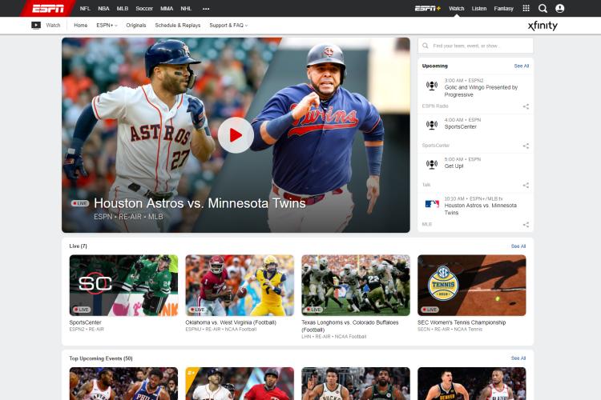This screenshot has width=601, height=400.
Task: Share the Get Up! listing
Action: 526,186
